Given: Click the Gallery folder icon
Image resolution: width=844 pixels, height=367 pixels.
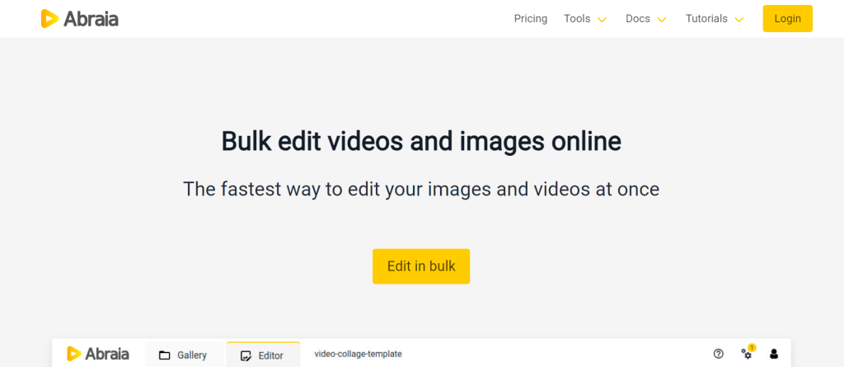Looking at the screenshot, I should pyautogui.click(x=165, y=355).
